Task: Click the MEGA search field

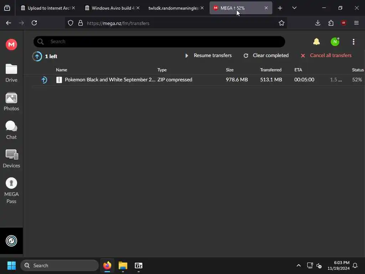Action: click(x=159, y=42)
